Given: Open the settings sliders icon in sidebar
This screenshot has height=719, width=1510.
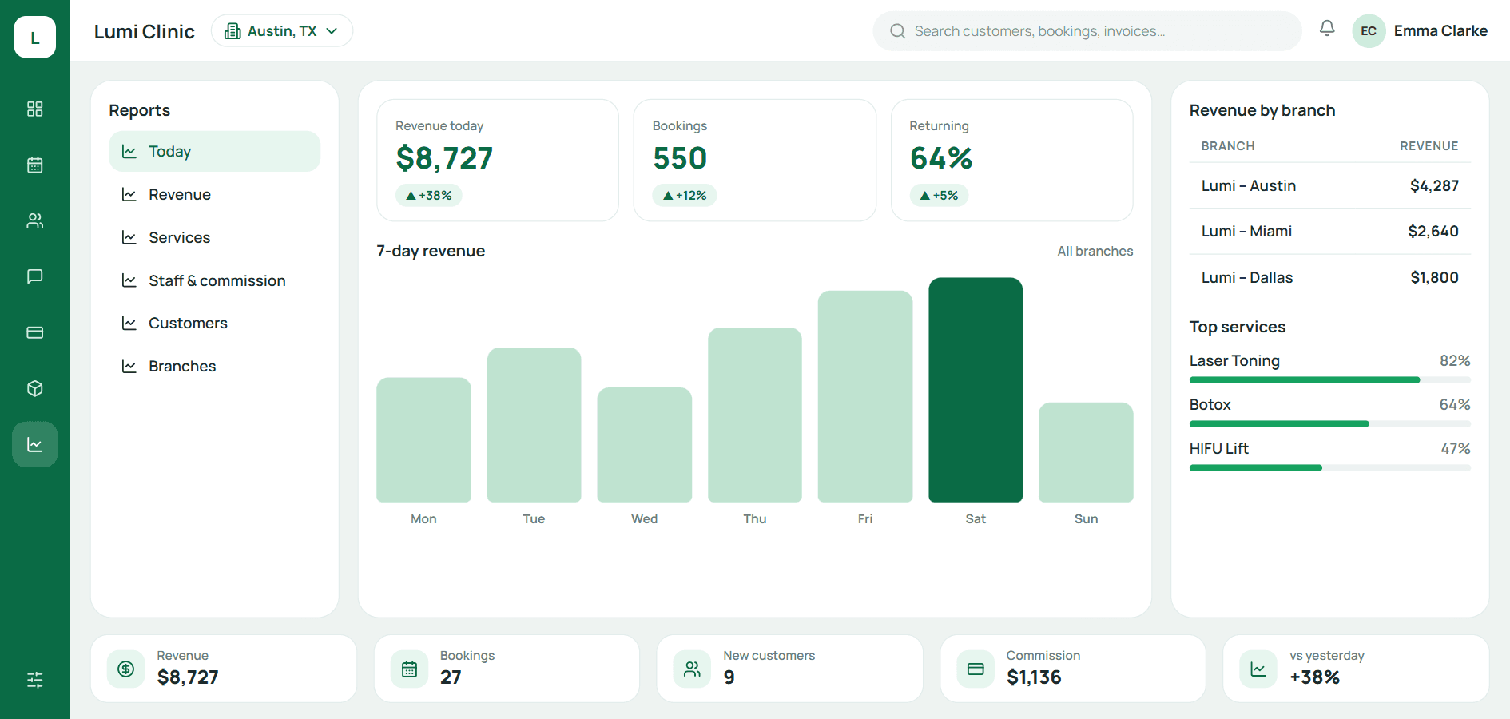Looking at the screenshot, I should (34, 680).
